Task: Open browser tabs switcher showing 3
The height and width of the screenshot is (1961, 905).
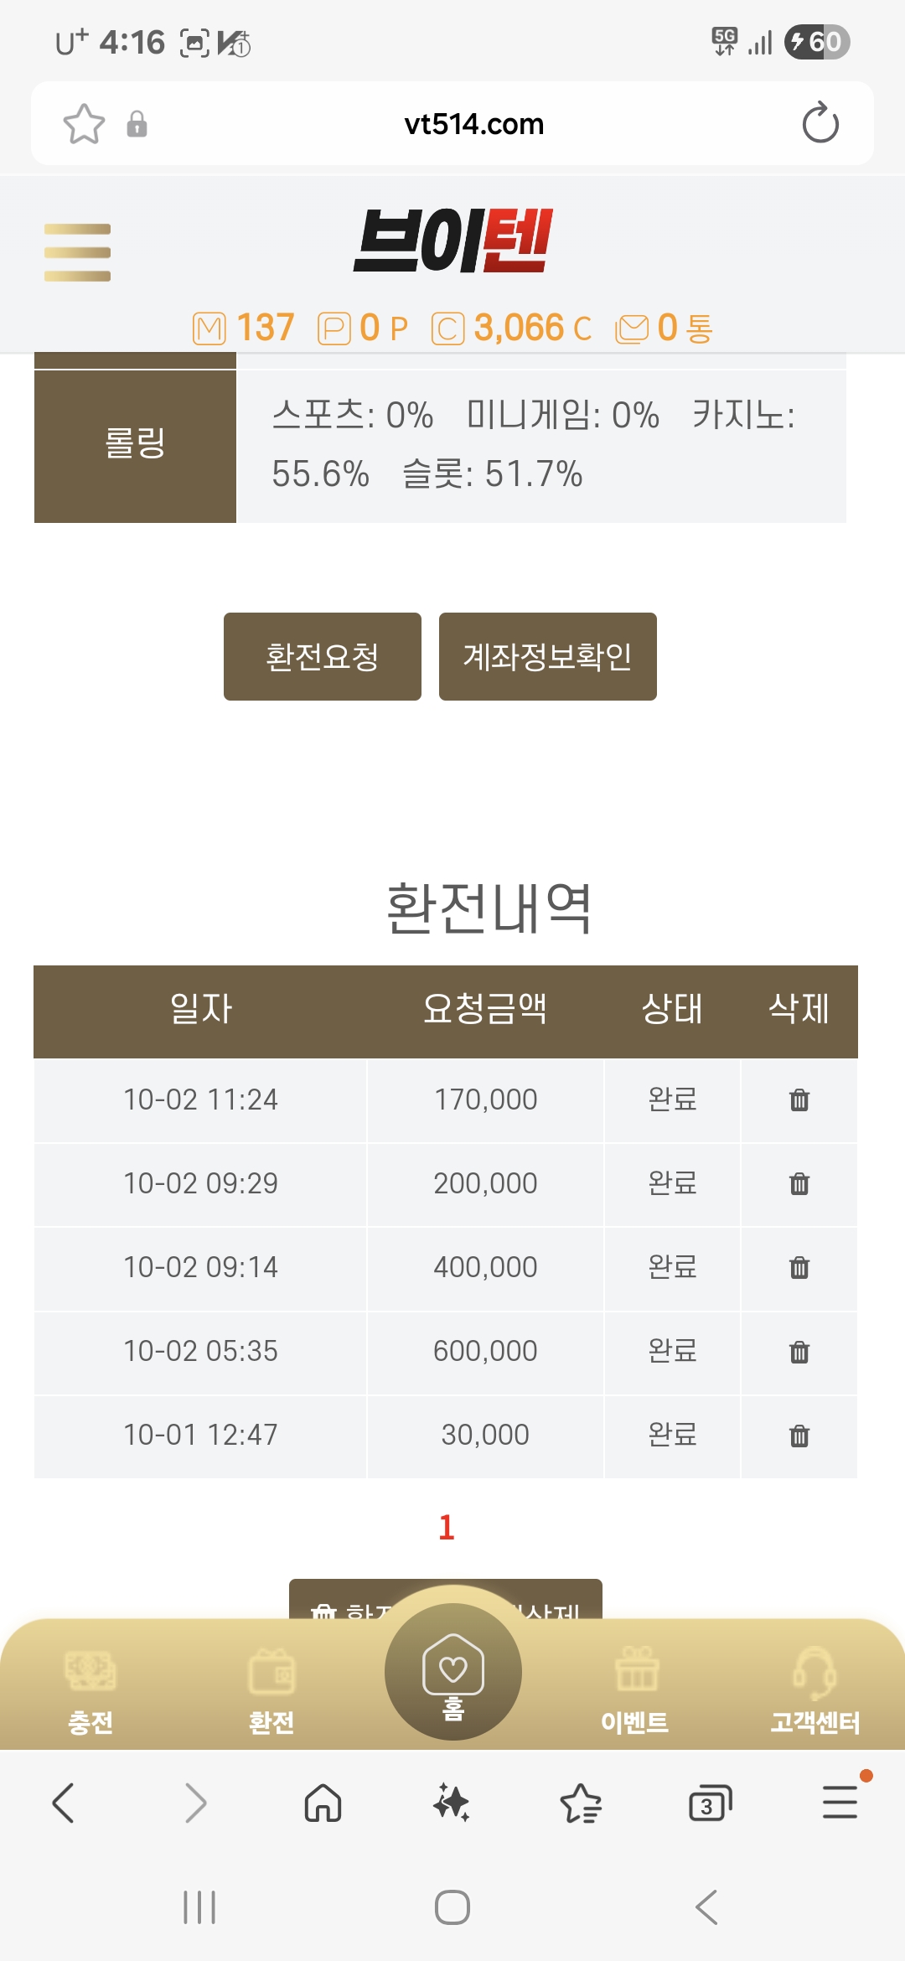Action: [x=709, y=1803]
